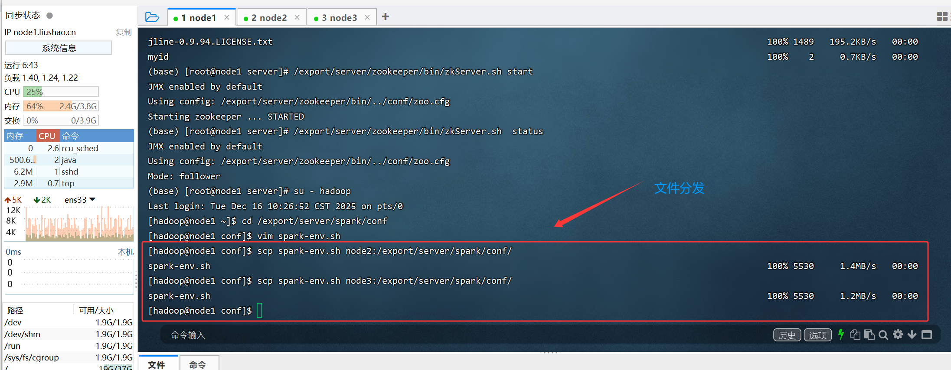Click the CPU 25% usage bar
This screenshot has width=951, height=370.
[x=61, y=91]
